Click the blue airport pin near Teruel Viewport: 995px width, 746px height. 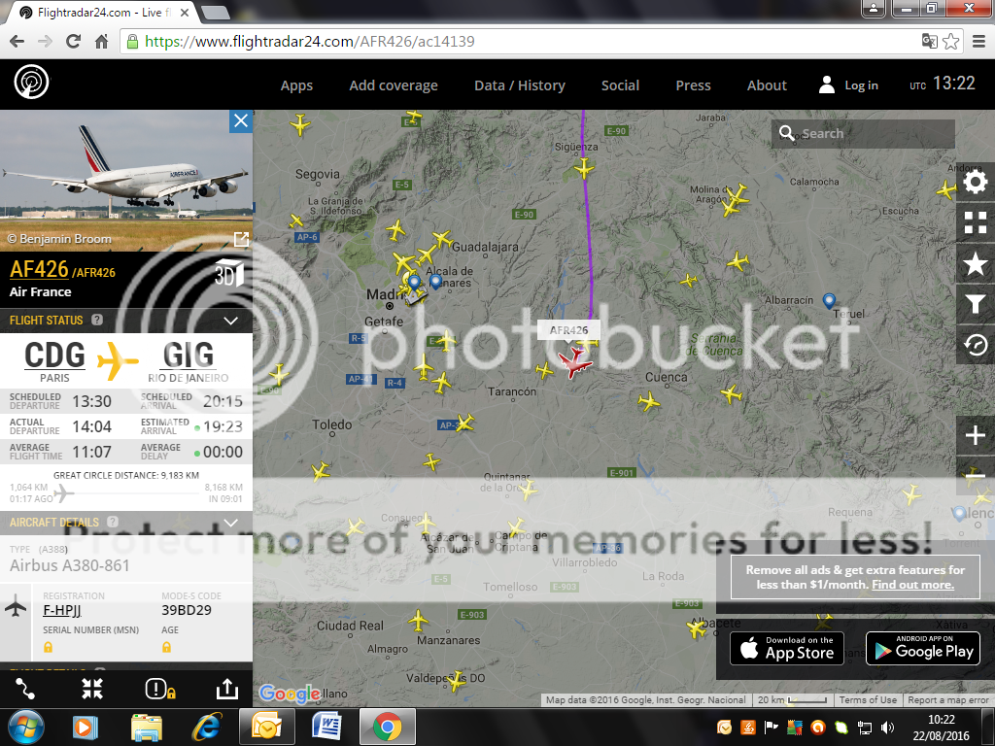[x=829, y=301]
